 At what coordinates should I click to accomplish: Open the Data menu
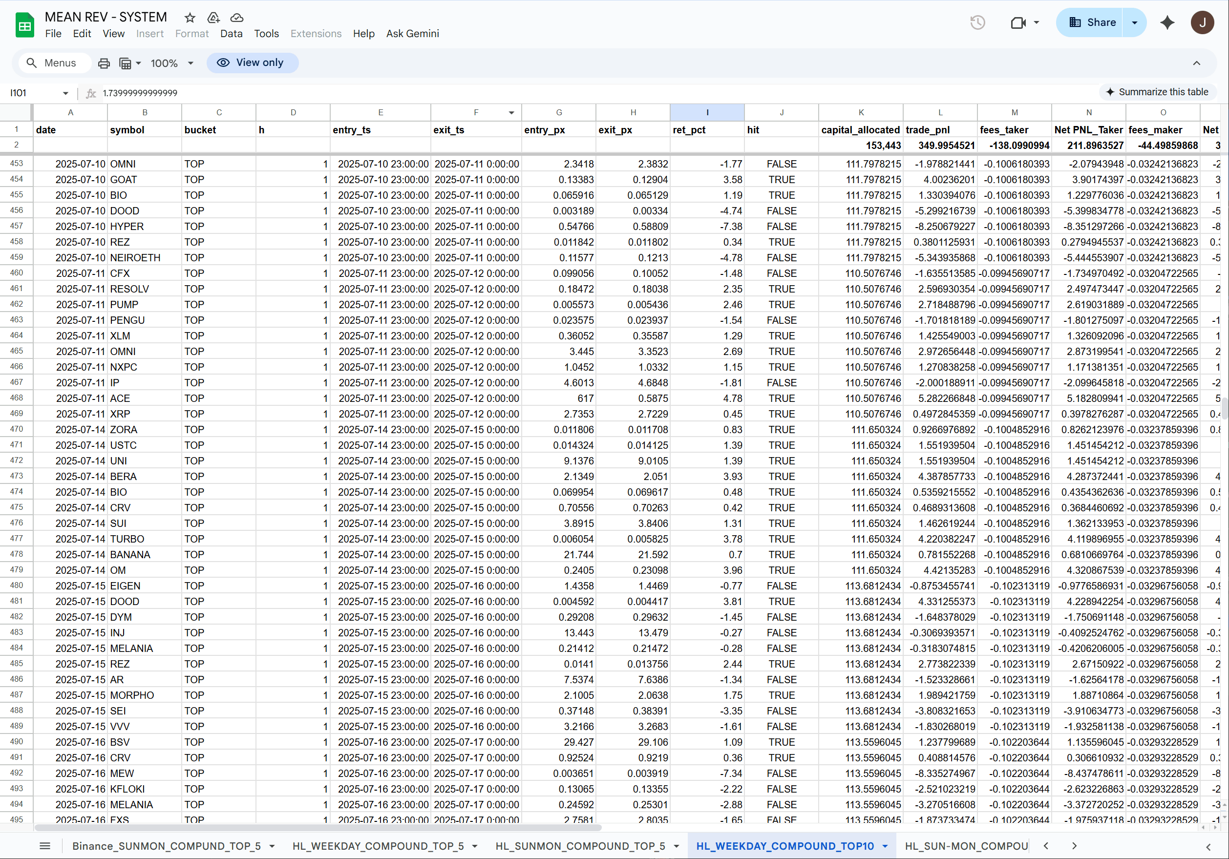(231, 34)
